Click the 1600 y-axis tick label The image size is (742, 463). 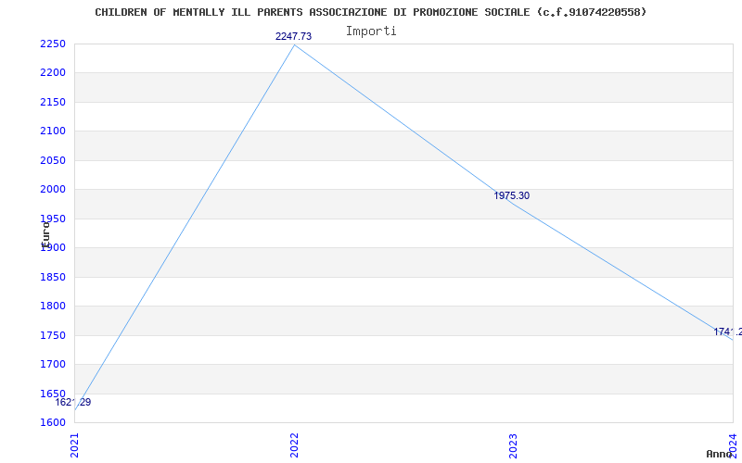click(53, 422)
